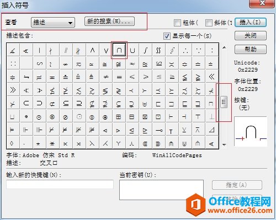Select the subset of ⊂ symbol
Image resolution: width=276 pixels, height=220 pixels.
(26, 103)
